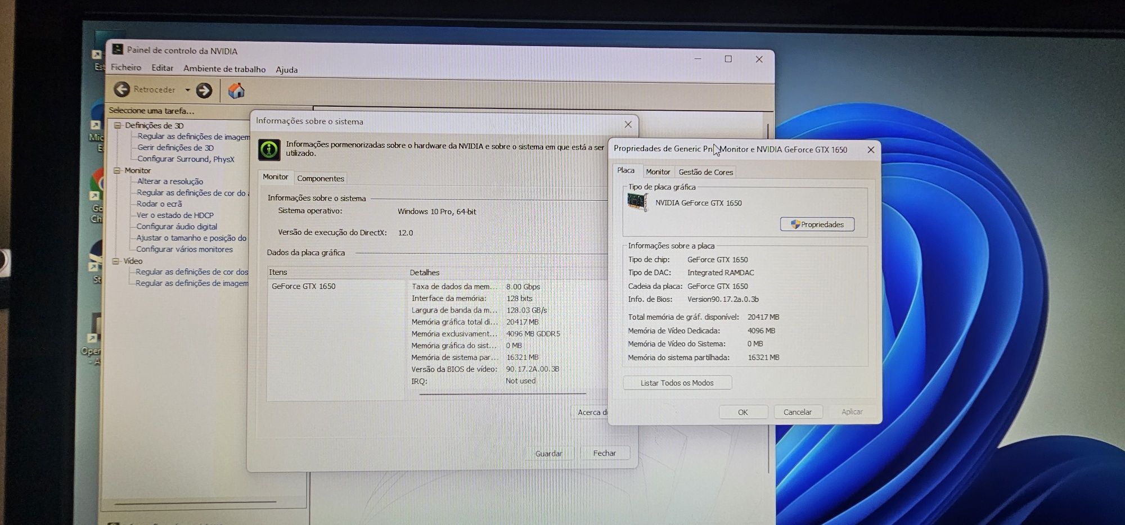Image resolution: width=1125 pixels, height=525 pixels.
Task: Click the Aplicar button
Action: point(852,412)
